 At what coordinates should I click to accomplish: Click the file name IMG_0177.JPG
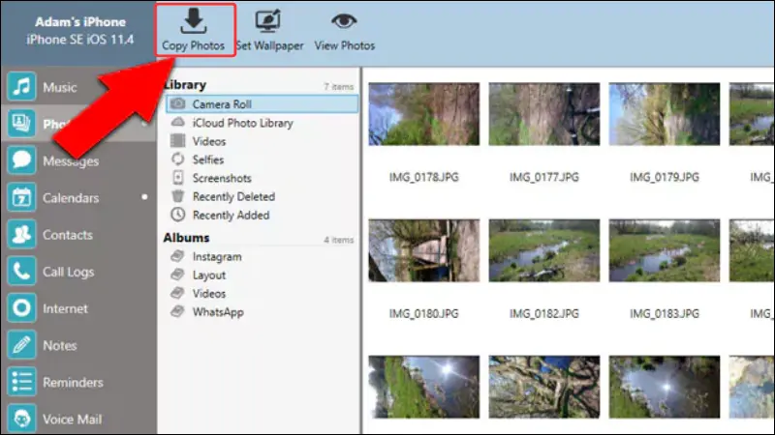click(x=544, y=177)
